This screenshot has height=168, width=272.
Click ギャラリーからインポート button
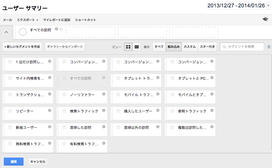pyautogui.click(x=65, y=47)
